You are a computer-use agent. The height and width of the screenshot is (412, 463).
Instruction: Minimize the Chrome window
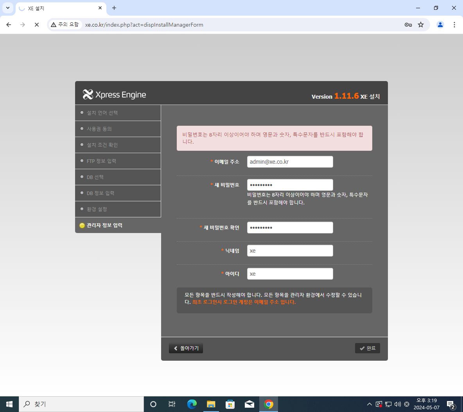[x=418, y=8]
